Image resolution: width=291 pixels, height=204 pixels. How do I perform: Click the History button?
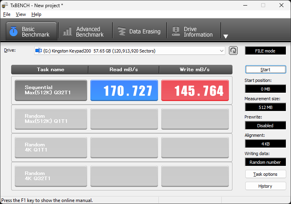(x=266, y=186)
